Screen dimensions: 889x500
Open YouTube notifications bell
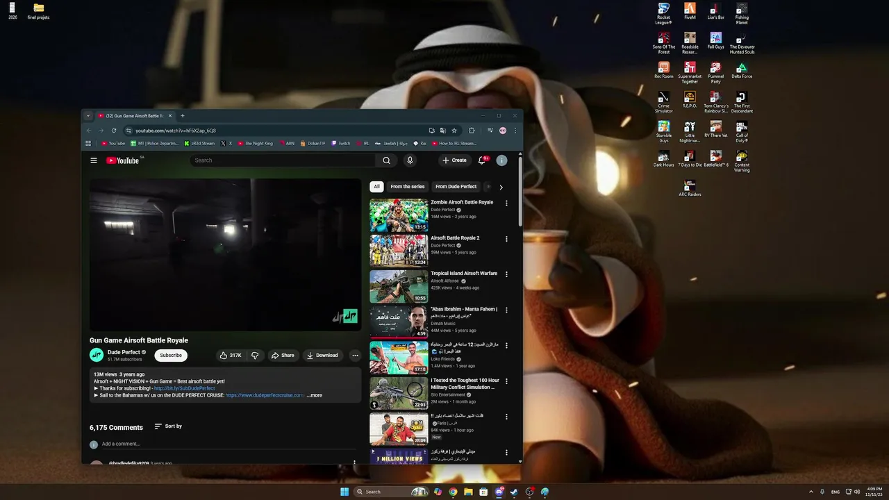tap(481, 160)
